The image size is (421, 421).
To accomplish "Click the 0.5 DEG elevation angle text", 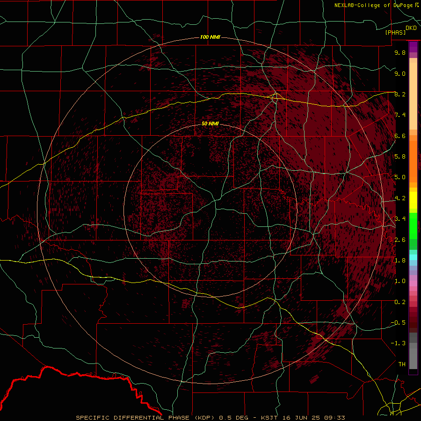I will point(234,418).
